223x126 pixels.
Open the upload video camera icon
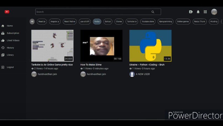191,12
